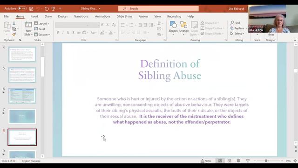Open Clipboard pane dialog launcher
The width and height of the screenshot is (298, 168).
point(20,40)
